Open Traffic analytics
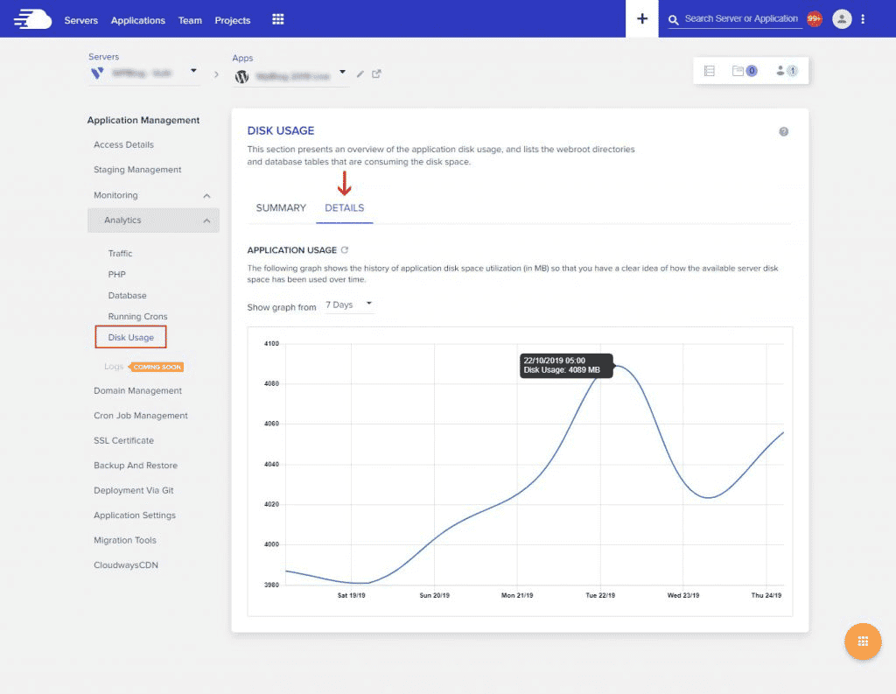 point(120,253)
